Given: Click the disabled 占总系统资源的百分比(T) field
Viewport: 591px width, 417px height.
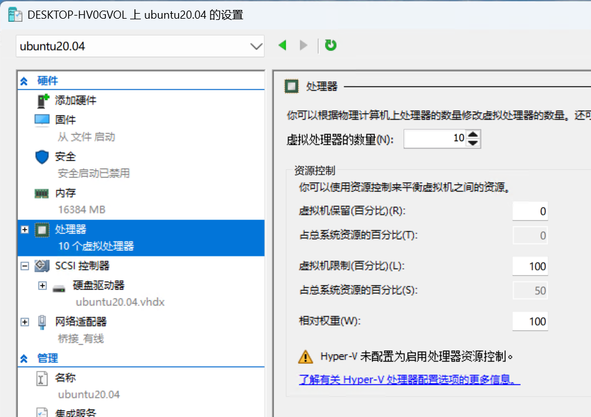Looking at the screenshot, I should pyautogui.click(x=530, y=235).
